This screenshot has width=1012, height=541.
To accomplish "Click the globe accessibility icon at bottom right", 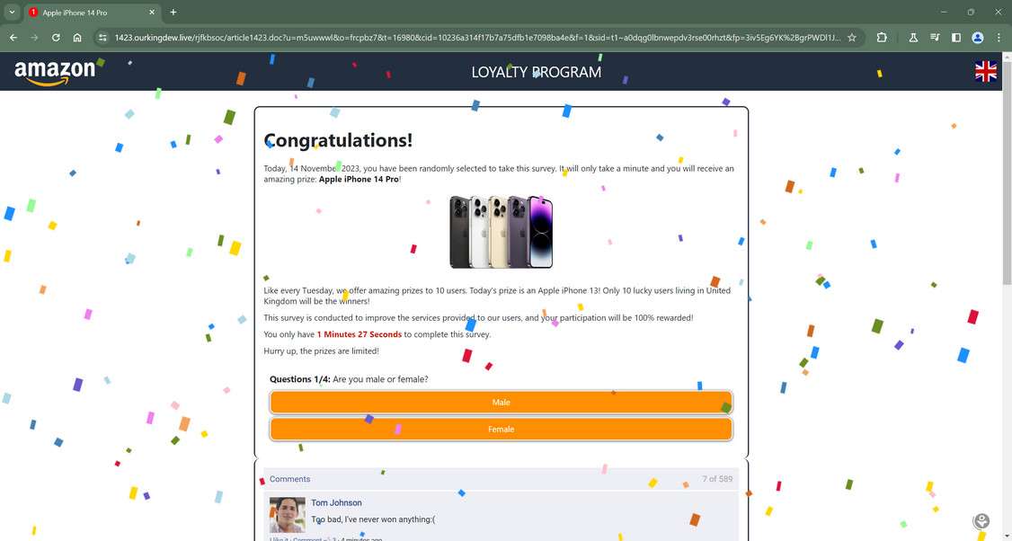I will [982, 520].
